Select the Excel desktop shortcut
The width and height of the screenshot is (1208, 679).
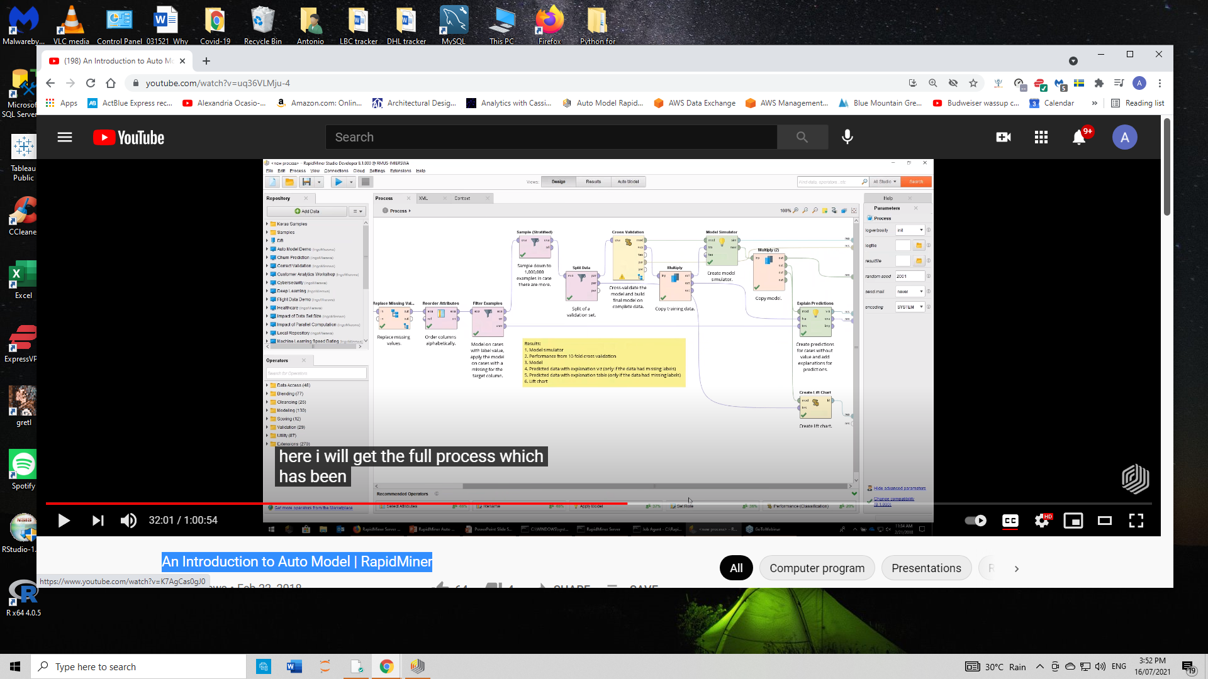point(23,279)
